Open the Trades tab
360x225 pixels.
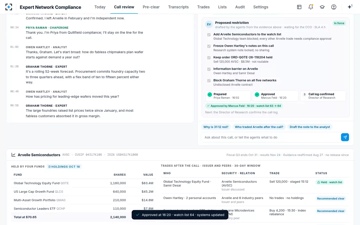point(203,7)
